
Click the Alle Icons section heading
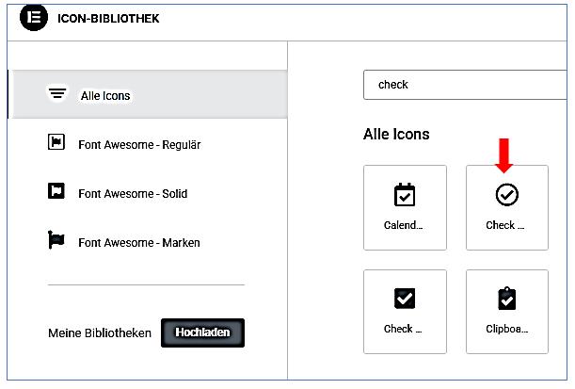tap(396, 135)
